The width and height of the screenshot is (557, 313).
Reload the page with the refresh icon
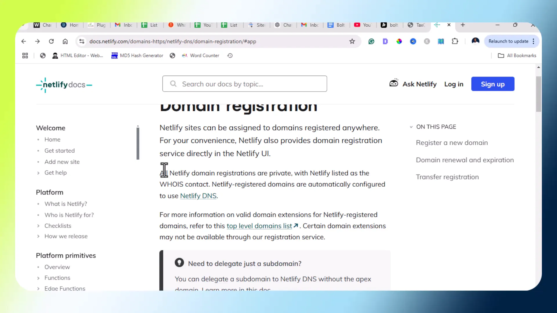click(51, 41)
